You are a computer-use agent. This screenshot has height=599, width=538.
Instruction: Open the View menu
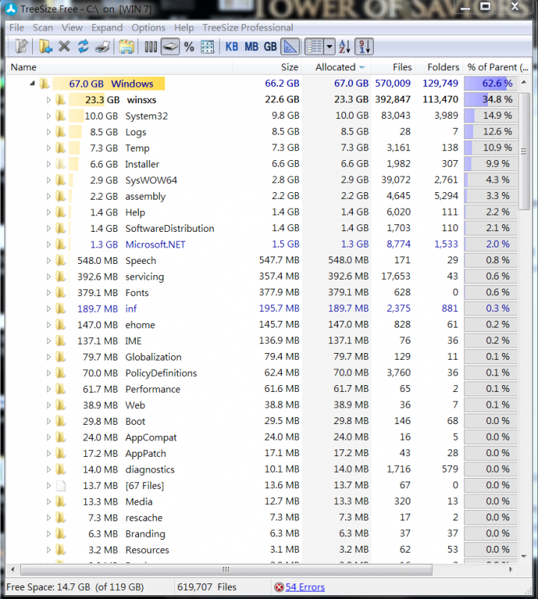pos(72,28)
